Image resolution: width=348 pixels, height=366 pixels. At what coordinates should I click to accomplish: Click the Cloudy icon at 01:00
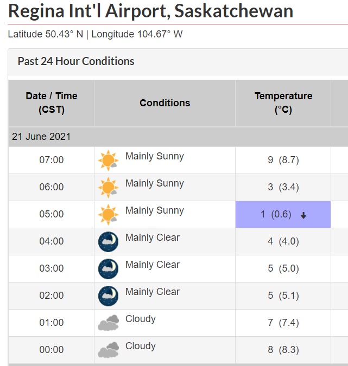pos(108,323)
